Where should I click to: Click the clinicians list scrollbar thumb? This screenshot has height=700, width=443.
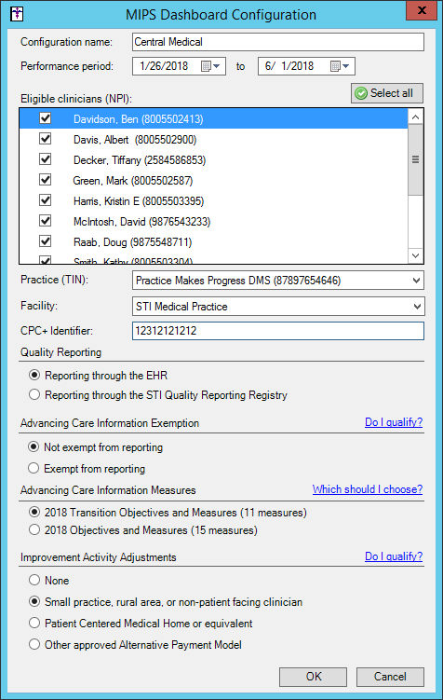(415, 159)
